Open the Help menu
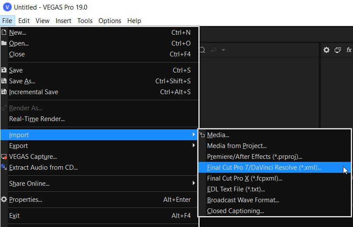 tap(134, 21)
